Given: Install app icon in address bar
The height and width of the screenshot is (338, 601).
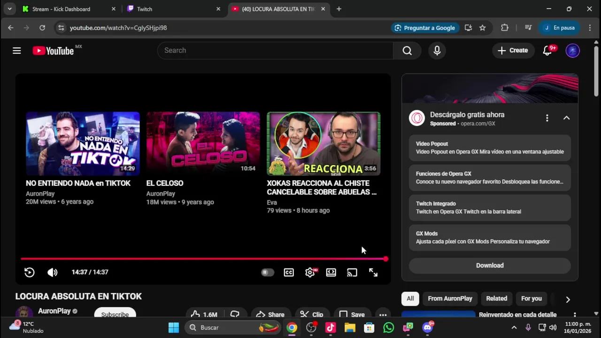Looking at the screenshot, I should point(468,28).
